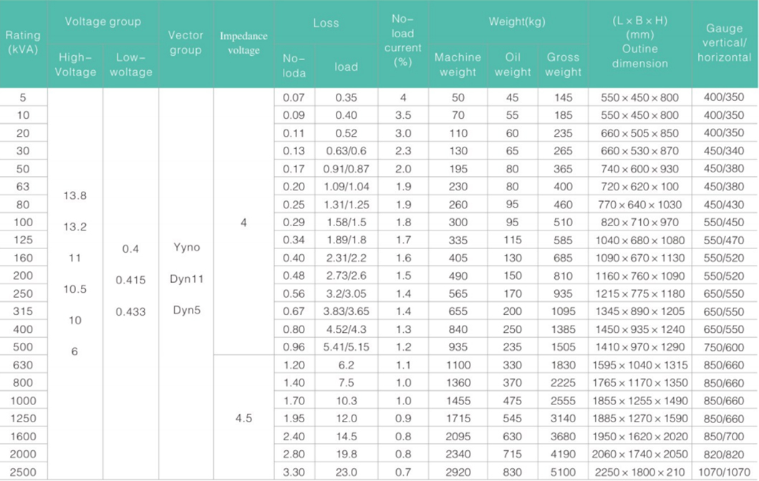
Task: Click the load loss value "3.83/3.65"
Action: point(346,311)
